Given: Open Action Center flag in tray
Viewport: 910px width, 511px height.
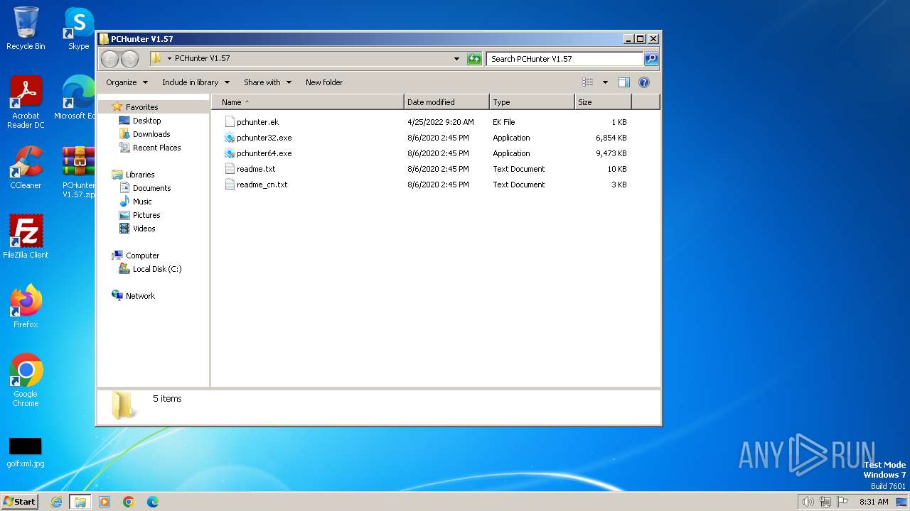Looking at the screenshot, I should tap(842, 502).
